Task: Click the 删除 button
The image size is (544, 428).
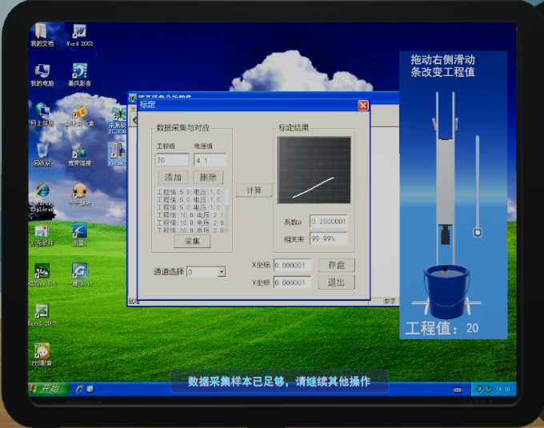Action: coord(208,177)
